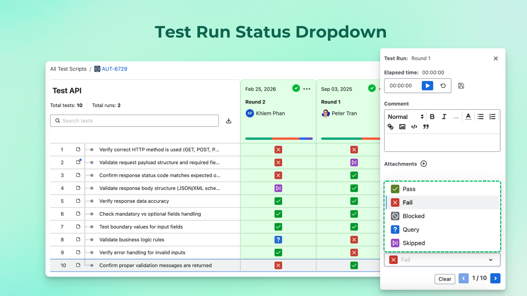Select the Pass status option
527x296 pixels.
[409, 189]
